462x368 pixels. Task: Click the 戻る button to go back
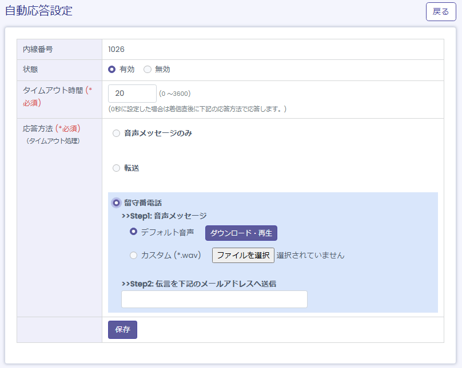click(441, 11)
